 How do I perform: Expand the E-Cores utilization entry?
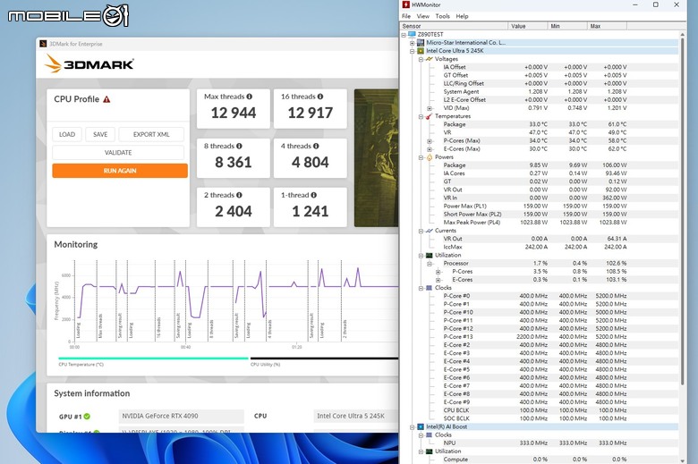(438, 280)
